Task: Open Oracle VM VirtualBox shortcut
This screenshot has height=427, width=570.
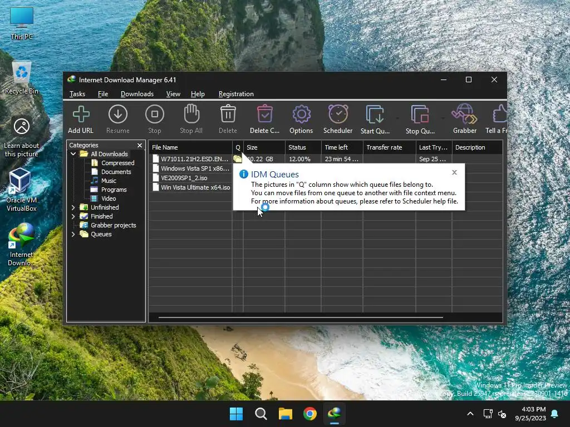Action: point(21,190)
